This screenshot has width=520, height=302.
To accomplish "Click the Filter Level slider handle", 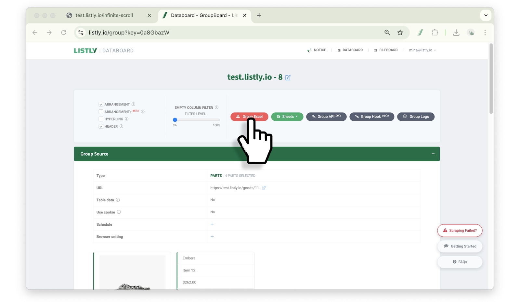I will 175,120.
